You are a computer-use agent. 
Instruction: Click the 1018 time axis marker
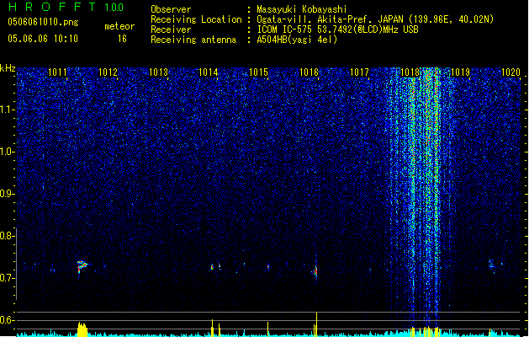(410, 72)
